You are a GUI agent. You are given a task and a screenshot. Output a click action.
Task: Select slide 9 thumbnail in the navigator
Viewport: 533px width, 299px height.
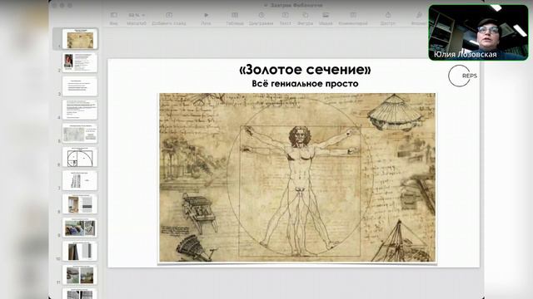click(80, 228)
